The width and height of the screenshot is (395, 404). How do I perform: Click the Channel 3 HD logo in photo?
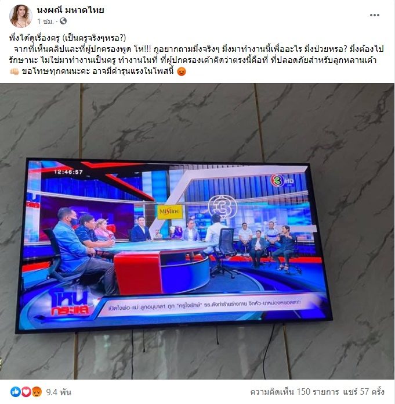click(x=282, y=181)
